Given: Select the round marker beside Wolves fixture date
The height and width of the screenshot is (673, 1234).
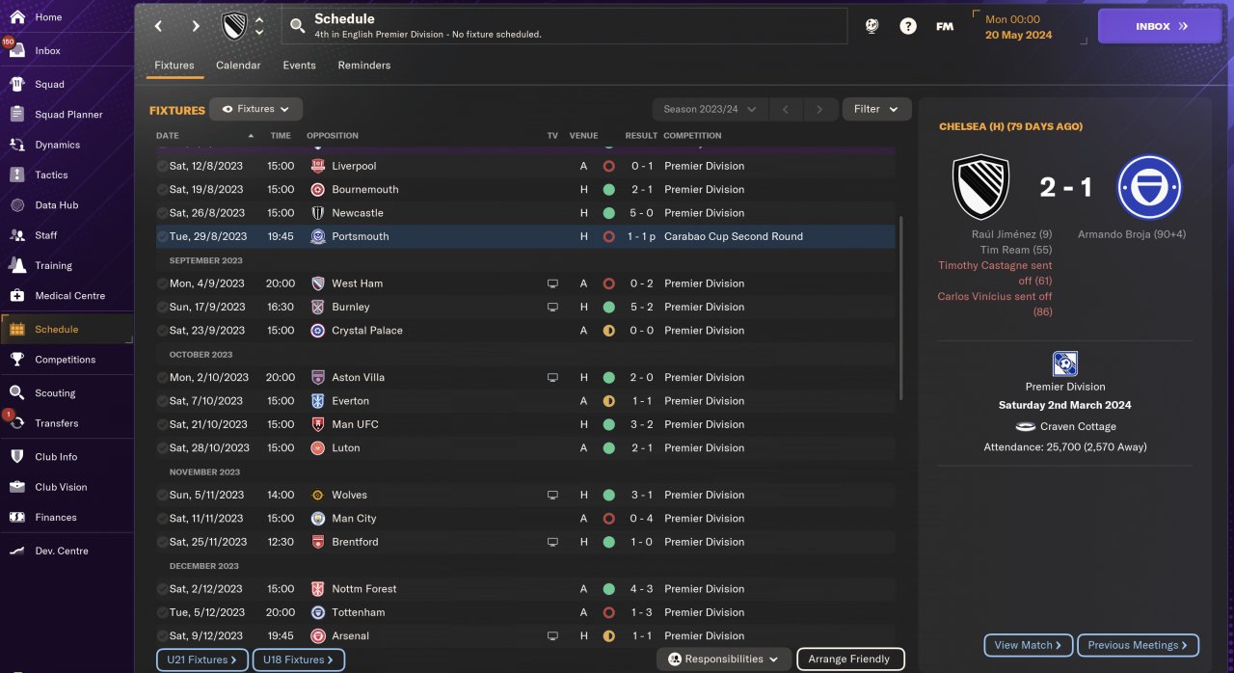Looking at the screenshot, I should tap(162, 496).
